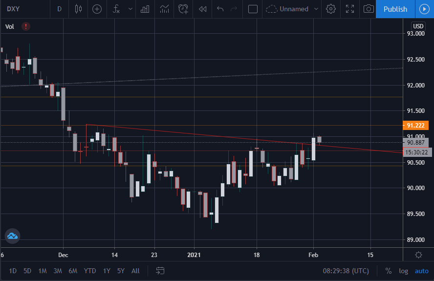Viewport: 434px width, 281px height.
Task: Click the Feb date axis label
Action: click(x=313, y=255)
